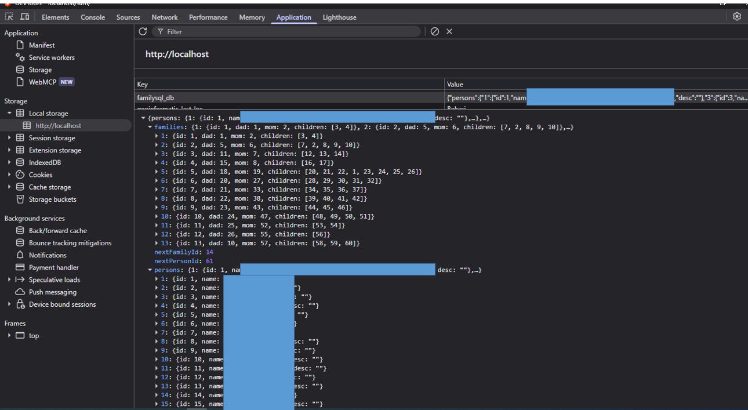Collapse the Local storage tree node
The width and height of the screenshot is (748, 410).
[9, 113]
